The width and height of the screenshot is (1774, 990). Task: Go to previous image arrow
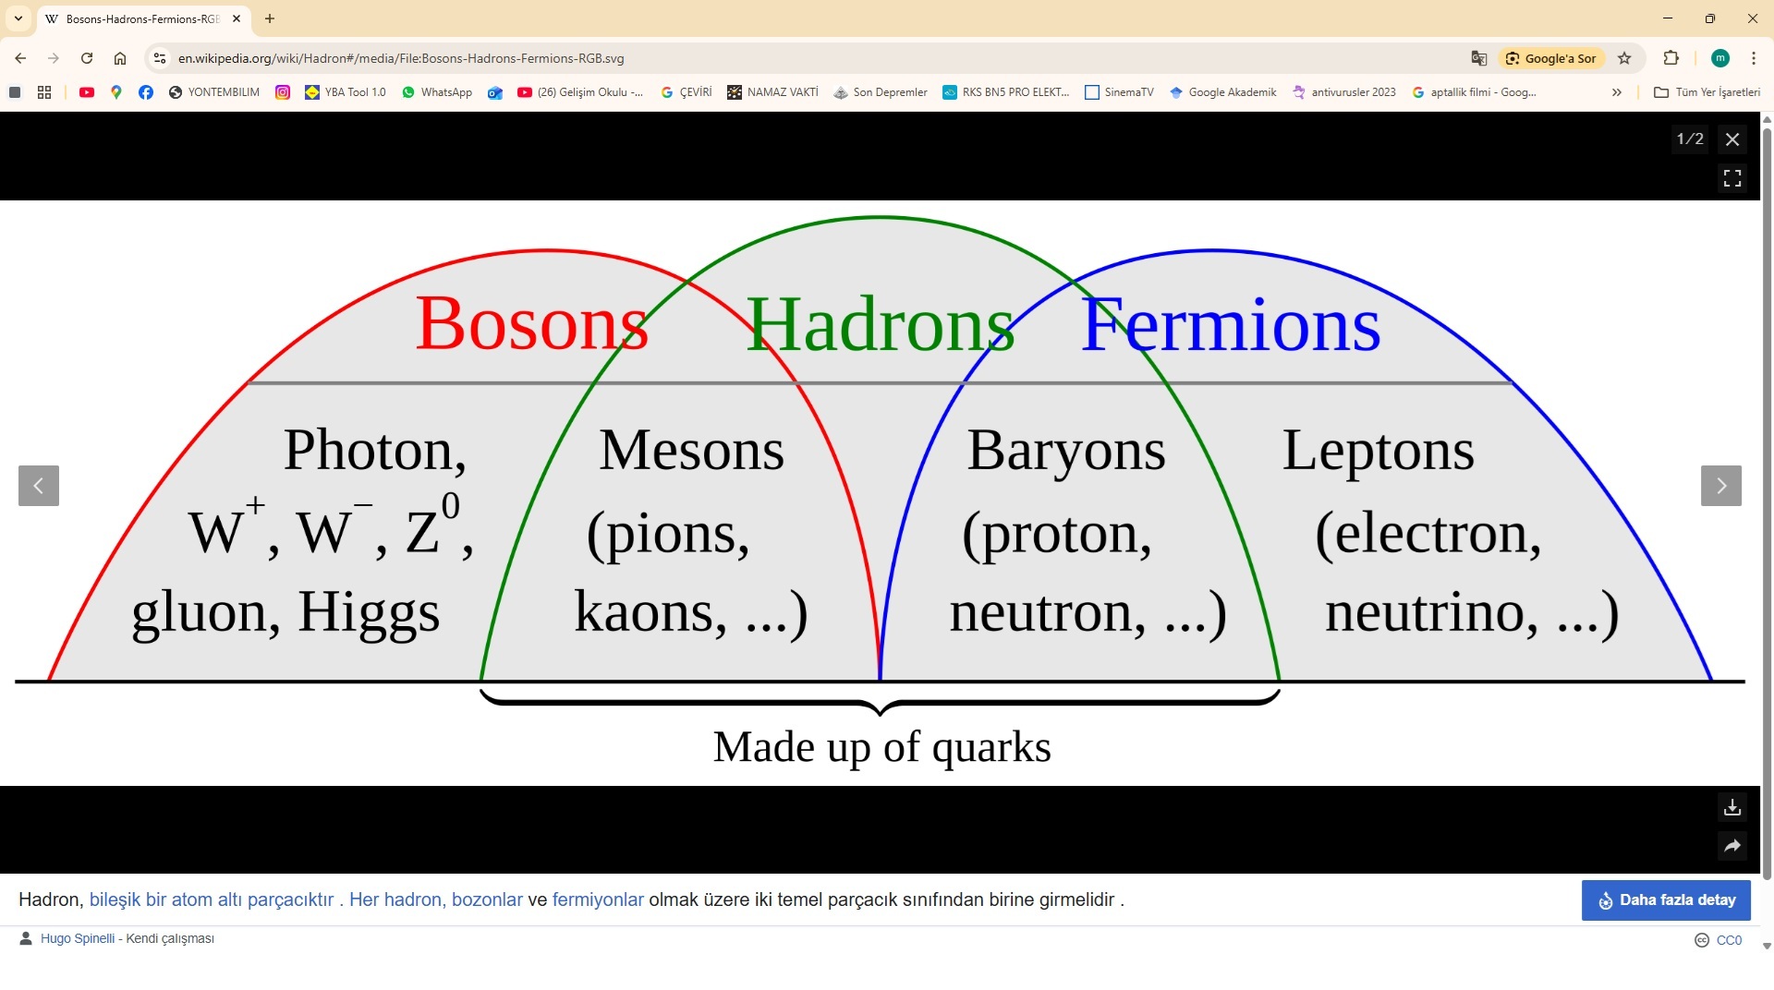click(x=39, y=486)
